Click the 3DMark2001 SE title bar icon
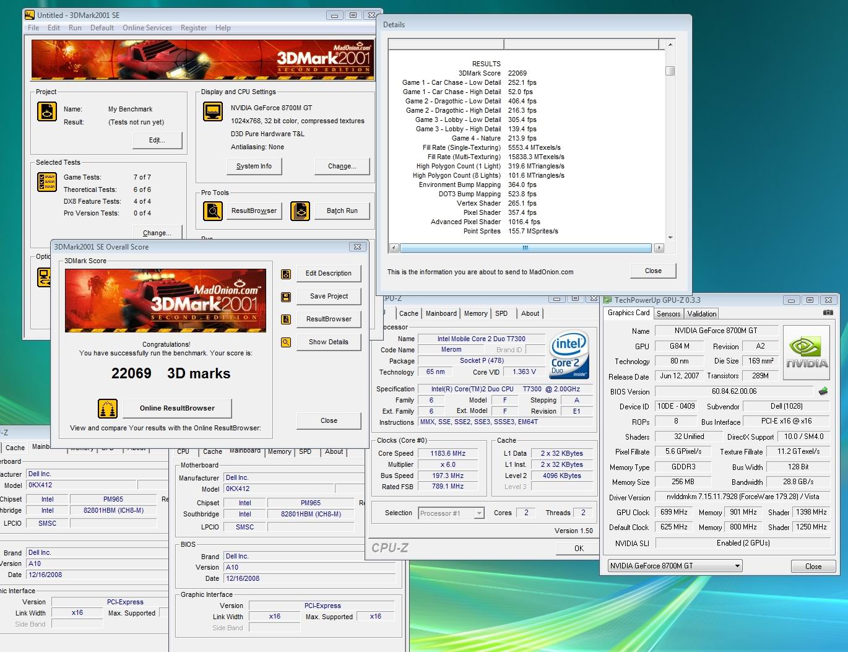Image resolution: width=848 pixels, height=652 pixels. (30, 15)
